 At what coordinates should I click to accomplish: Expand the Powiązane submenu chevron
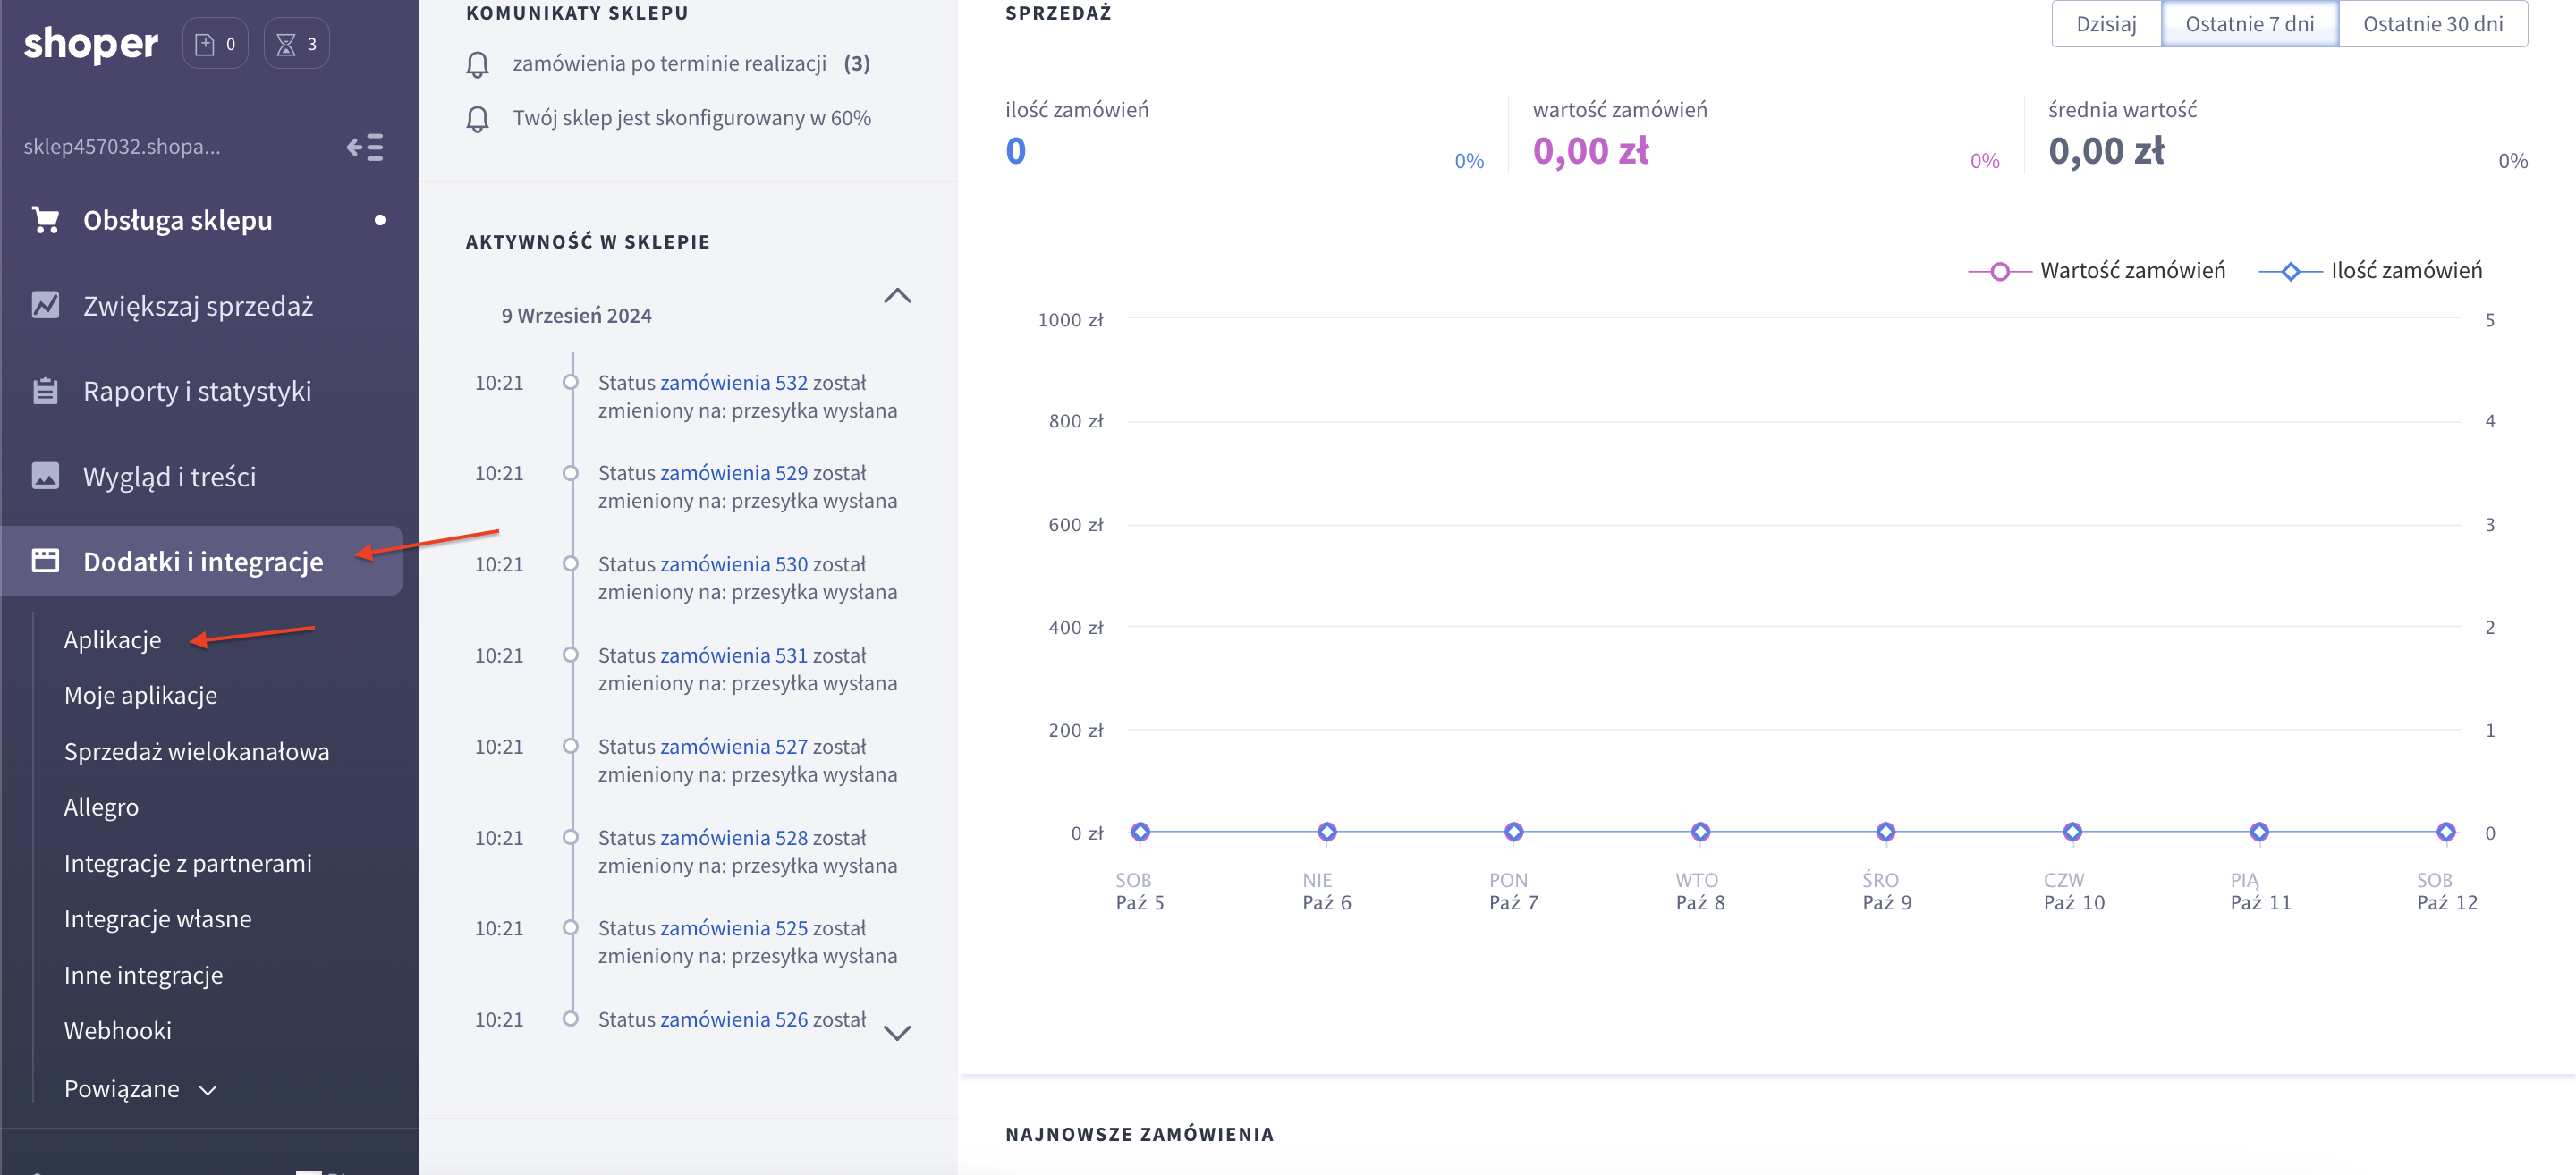208,1090
